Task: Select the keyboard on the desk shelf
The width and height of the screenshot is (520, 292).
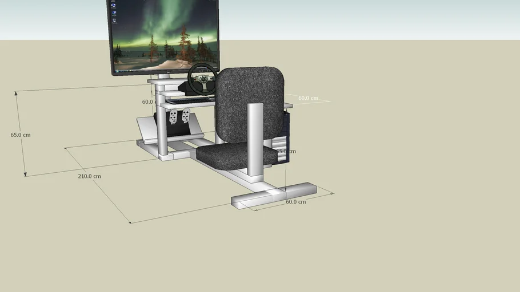Action: click(191, 100)
